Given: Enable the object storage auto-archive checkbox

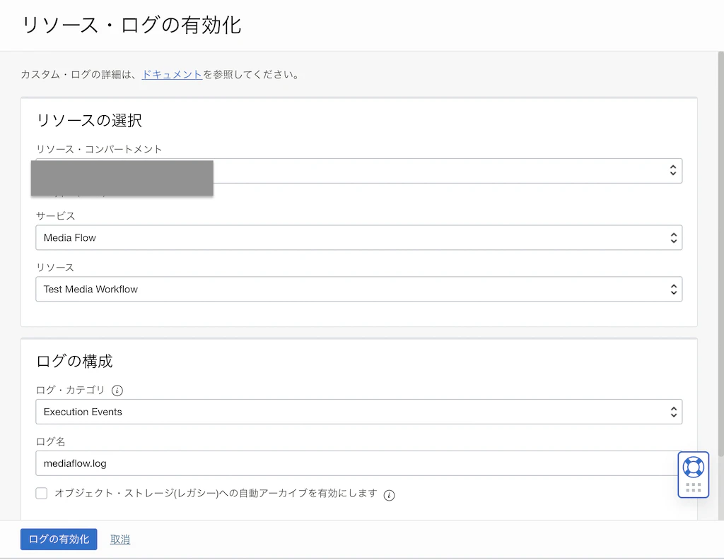Looking at the screenshot, I should (x=42, y=493).
